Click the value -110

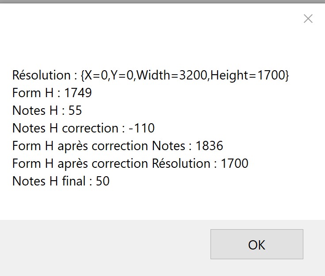141,129
